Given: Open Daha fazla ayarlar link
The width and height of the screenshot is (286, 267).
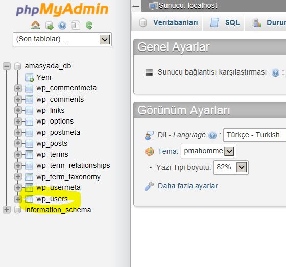Looking at the screenshot, I should (188, 186).
